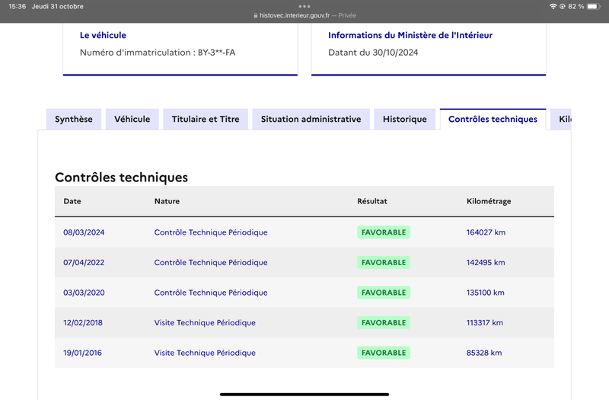609x400 pixels.
Task: Click the 85328 km mileage value
Action: point(484,353)
